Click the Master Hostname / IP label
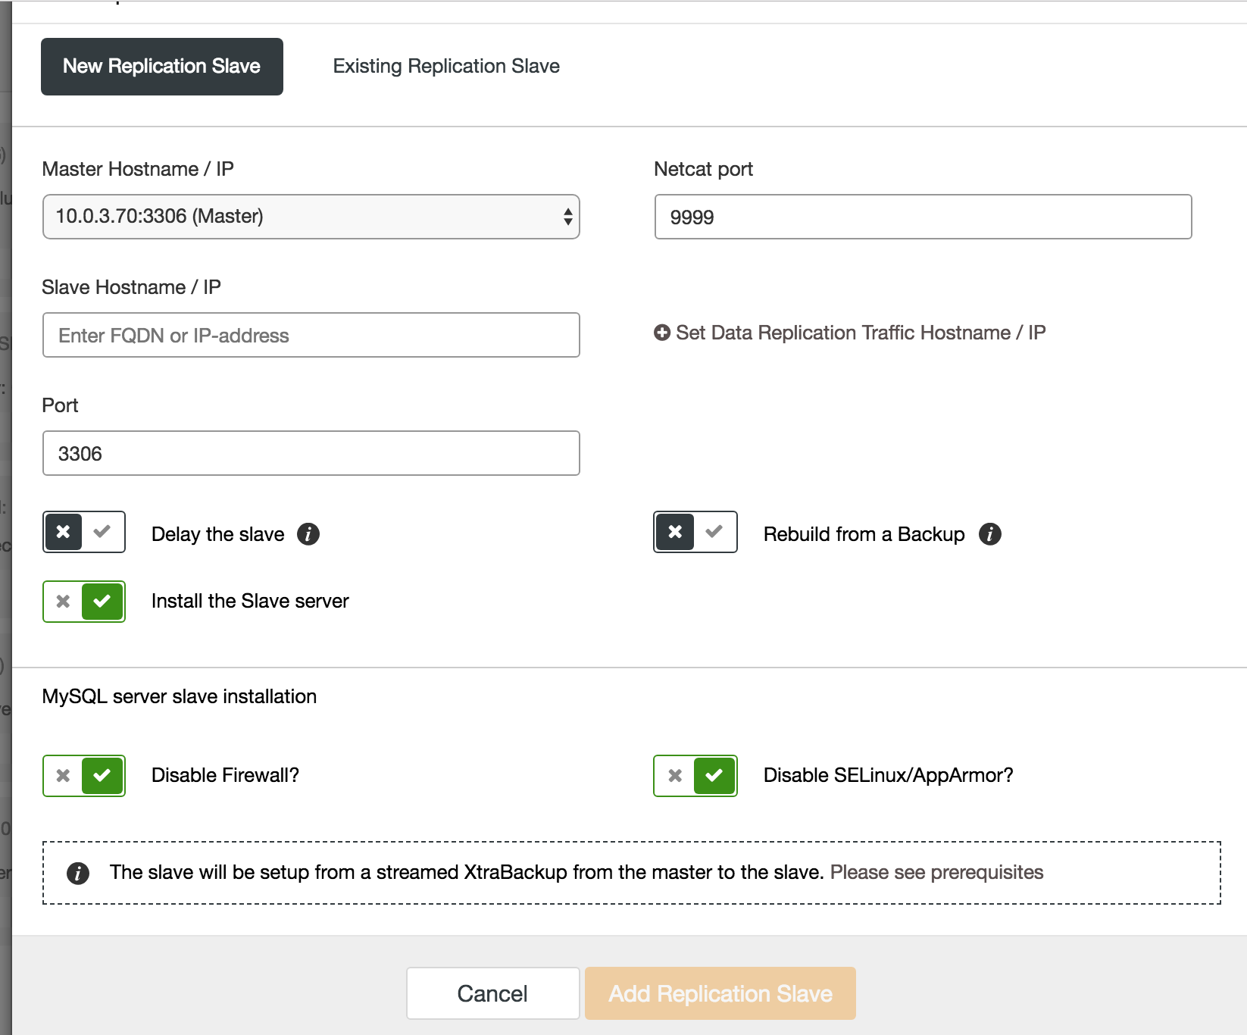Image resolution: width=1247 pixels, height=1035 pixels. coord(138,169)
